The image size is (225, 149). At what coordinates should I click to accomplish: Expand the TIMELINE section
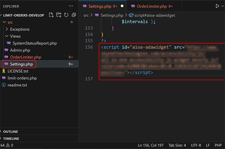[11, 138]
